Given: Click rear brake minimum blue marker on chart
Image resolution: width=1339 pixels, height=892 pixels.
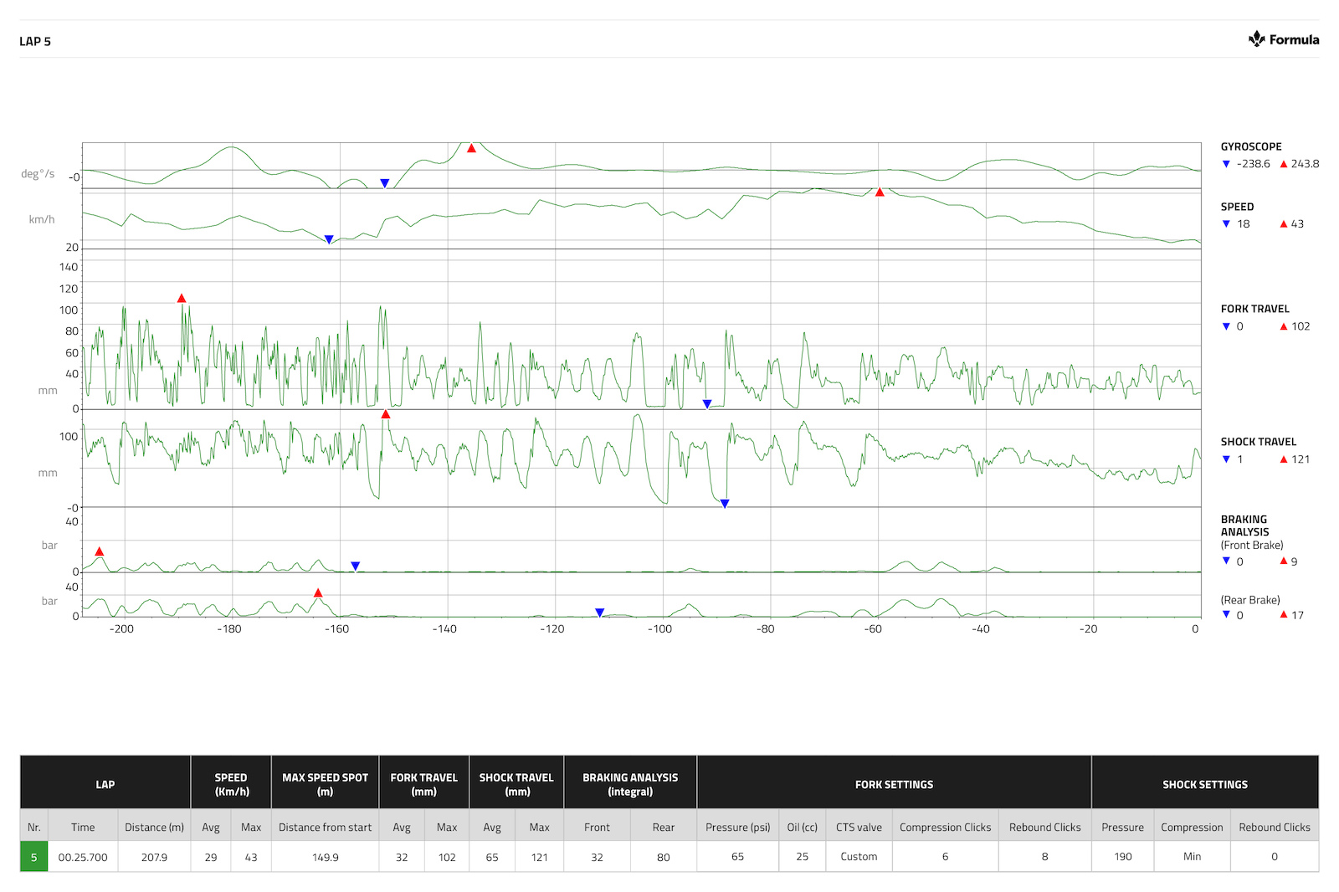Looking at the screenshot, I should pyautogui.click(x=600, y=613).
